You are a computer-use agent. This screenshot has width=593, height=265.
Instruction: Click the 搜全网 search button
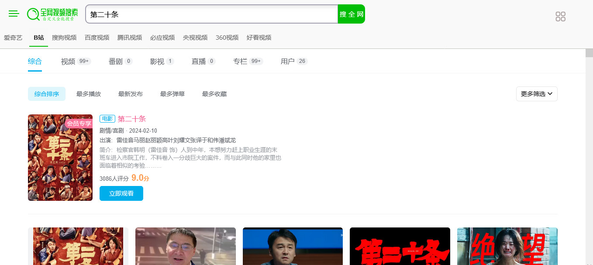[352, 14]
